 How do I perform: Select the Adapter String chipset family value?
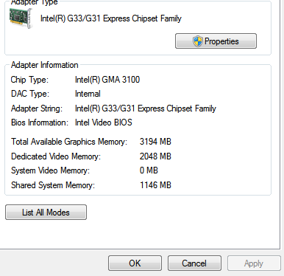coord(146,108)
